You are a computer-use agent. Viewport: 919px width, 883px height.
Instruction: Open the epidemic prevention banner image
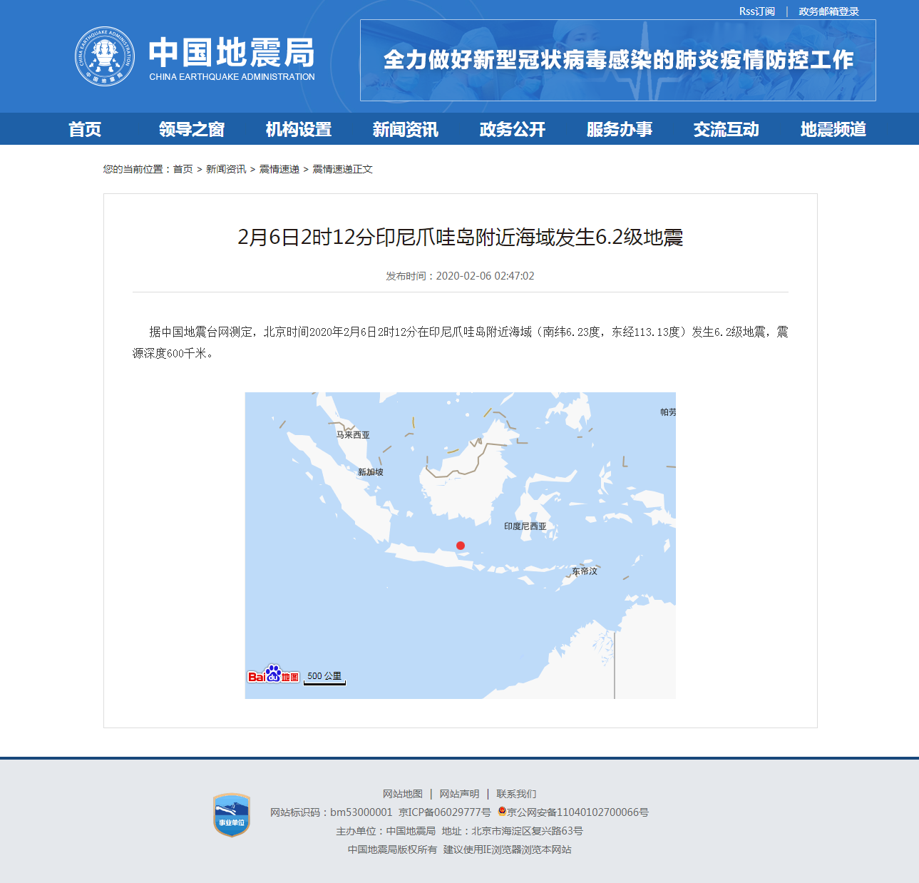click(x=617, y=61)
